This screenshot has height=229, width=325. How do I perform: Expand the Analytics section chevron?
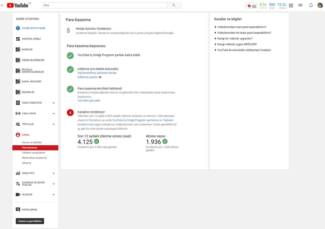[x=54, y=173]
